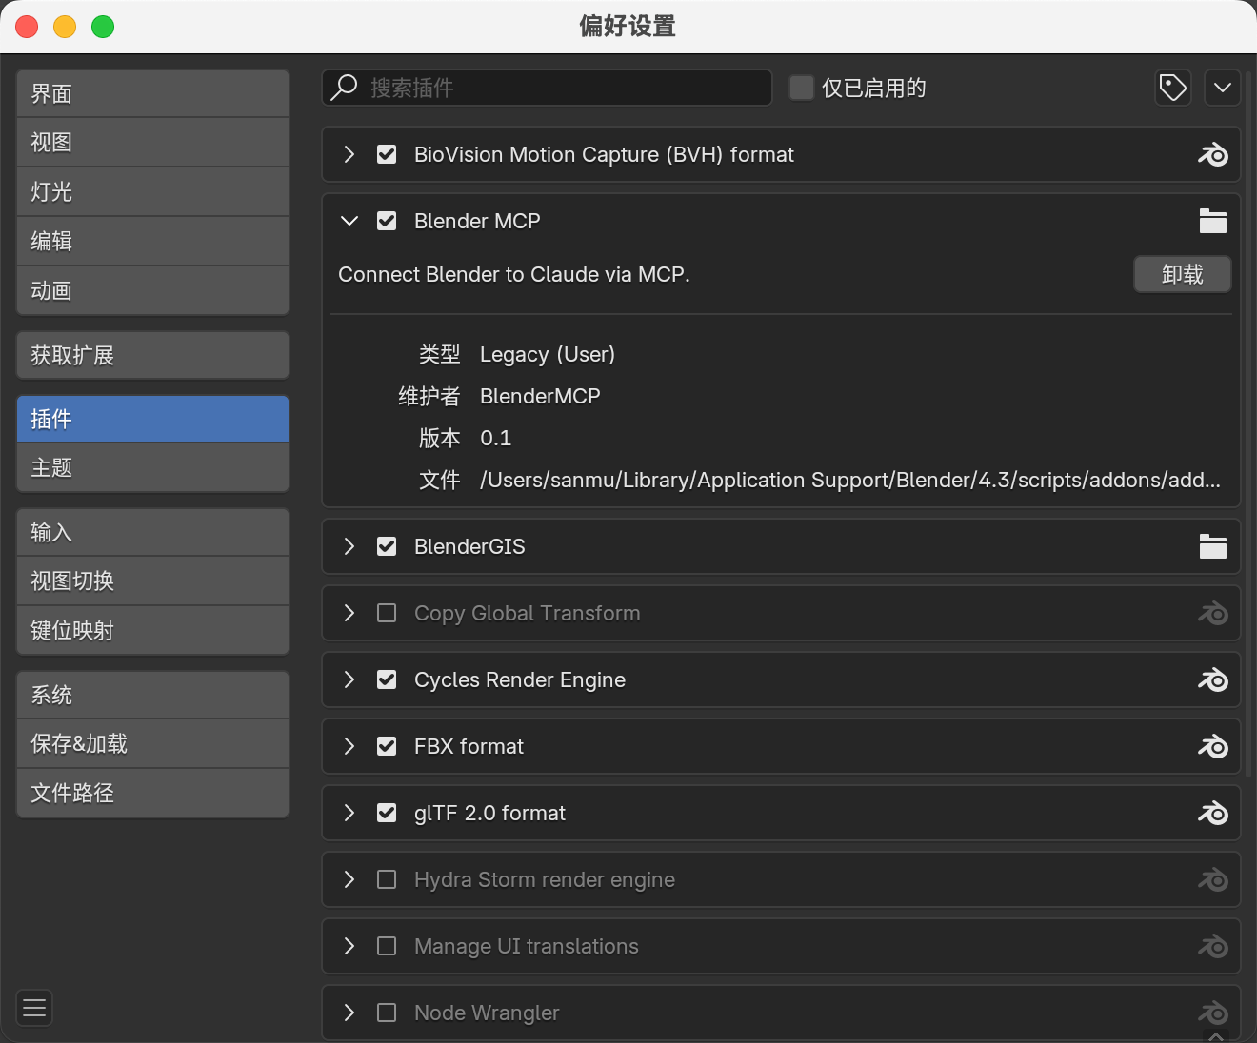Expand the BlenderGIS details
The height and width of the screenshot is (1043, 1257).
click(x=349, y=546)
